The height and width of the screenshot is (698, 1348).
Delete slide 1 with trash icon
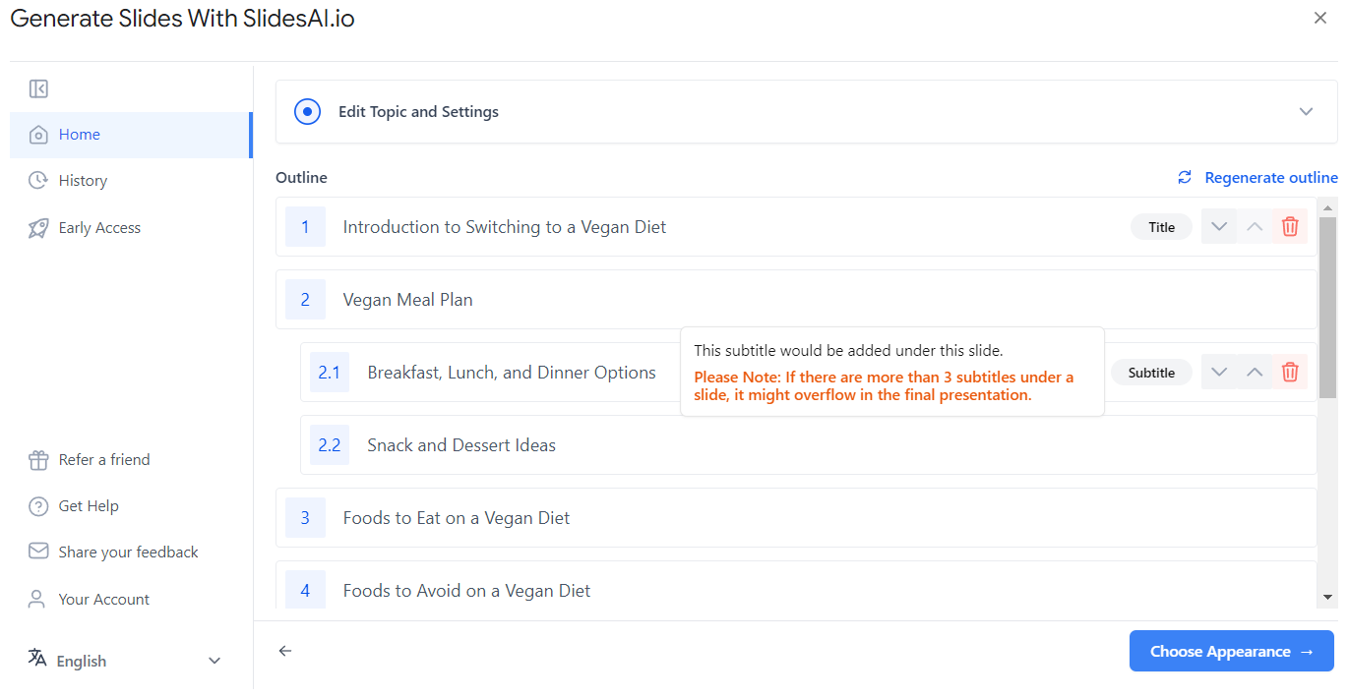1290,227
